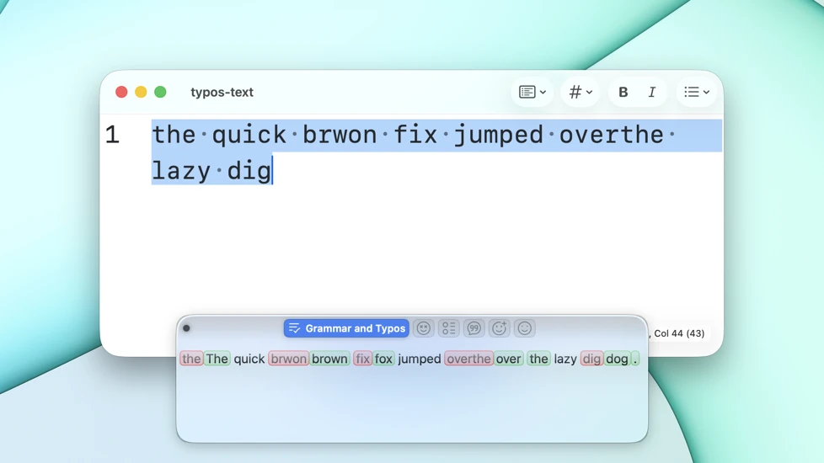The image size is (824, 463).
Task: Toggle bold formatting
Action: tap(623, 92)
